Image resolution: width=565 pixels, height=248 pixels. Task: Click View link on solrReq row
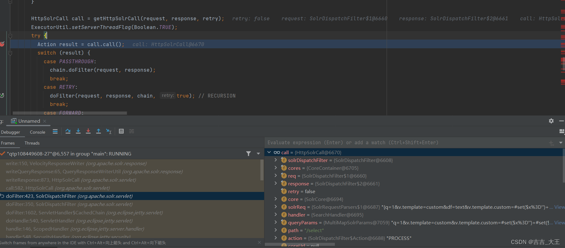[x=559, y=207]
